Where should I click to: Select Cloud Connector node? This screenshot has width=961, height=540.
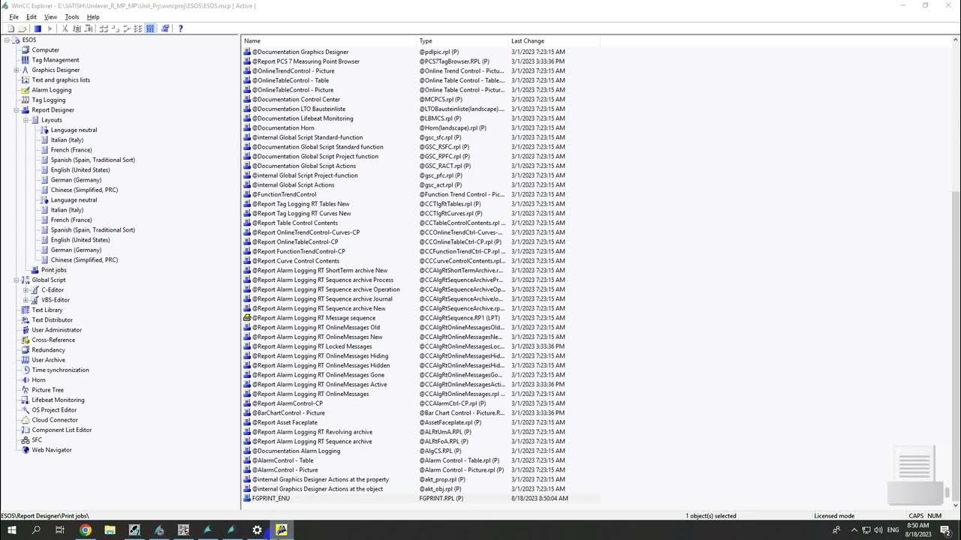[x=55, y=420]
